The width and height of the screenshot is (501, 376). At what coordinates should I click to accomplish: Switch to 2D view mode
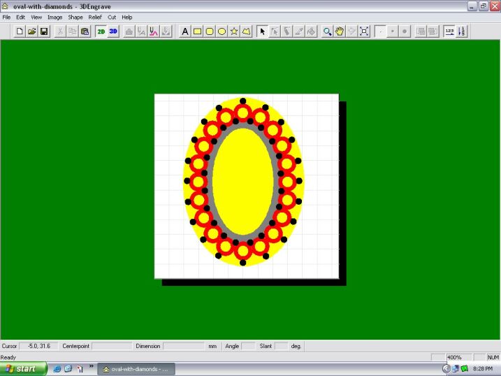coord(101,31)
